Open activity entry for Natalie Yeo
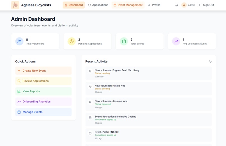The image size is (226, 146). tap(149, 89)
